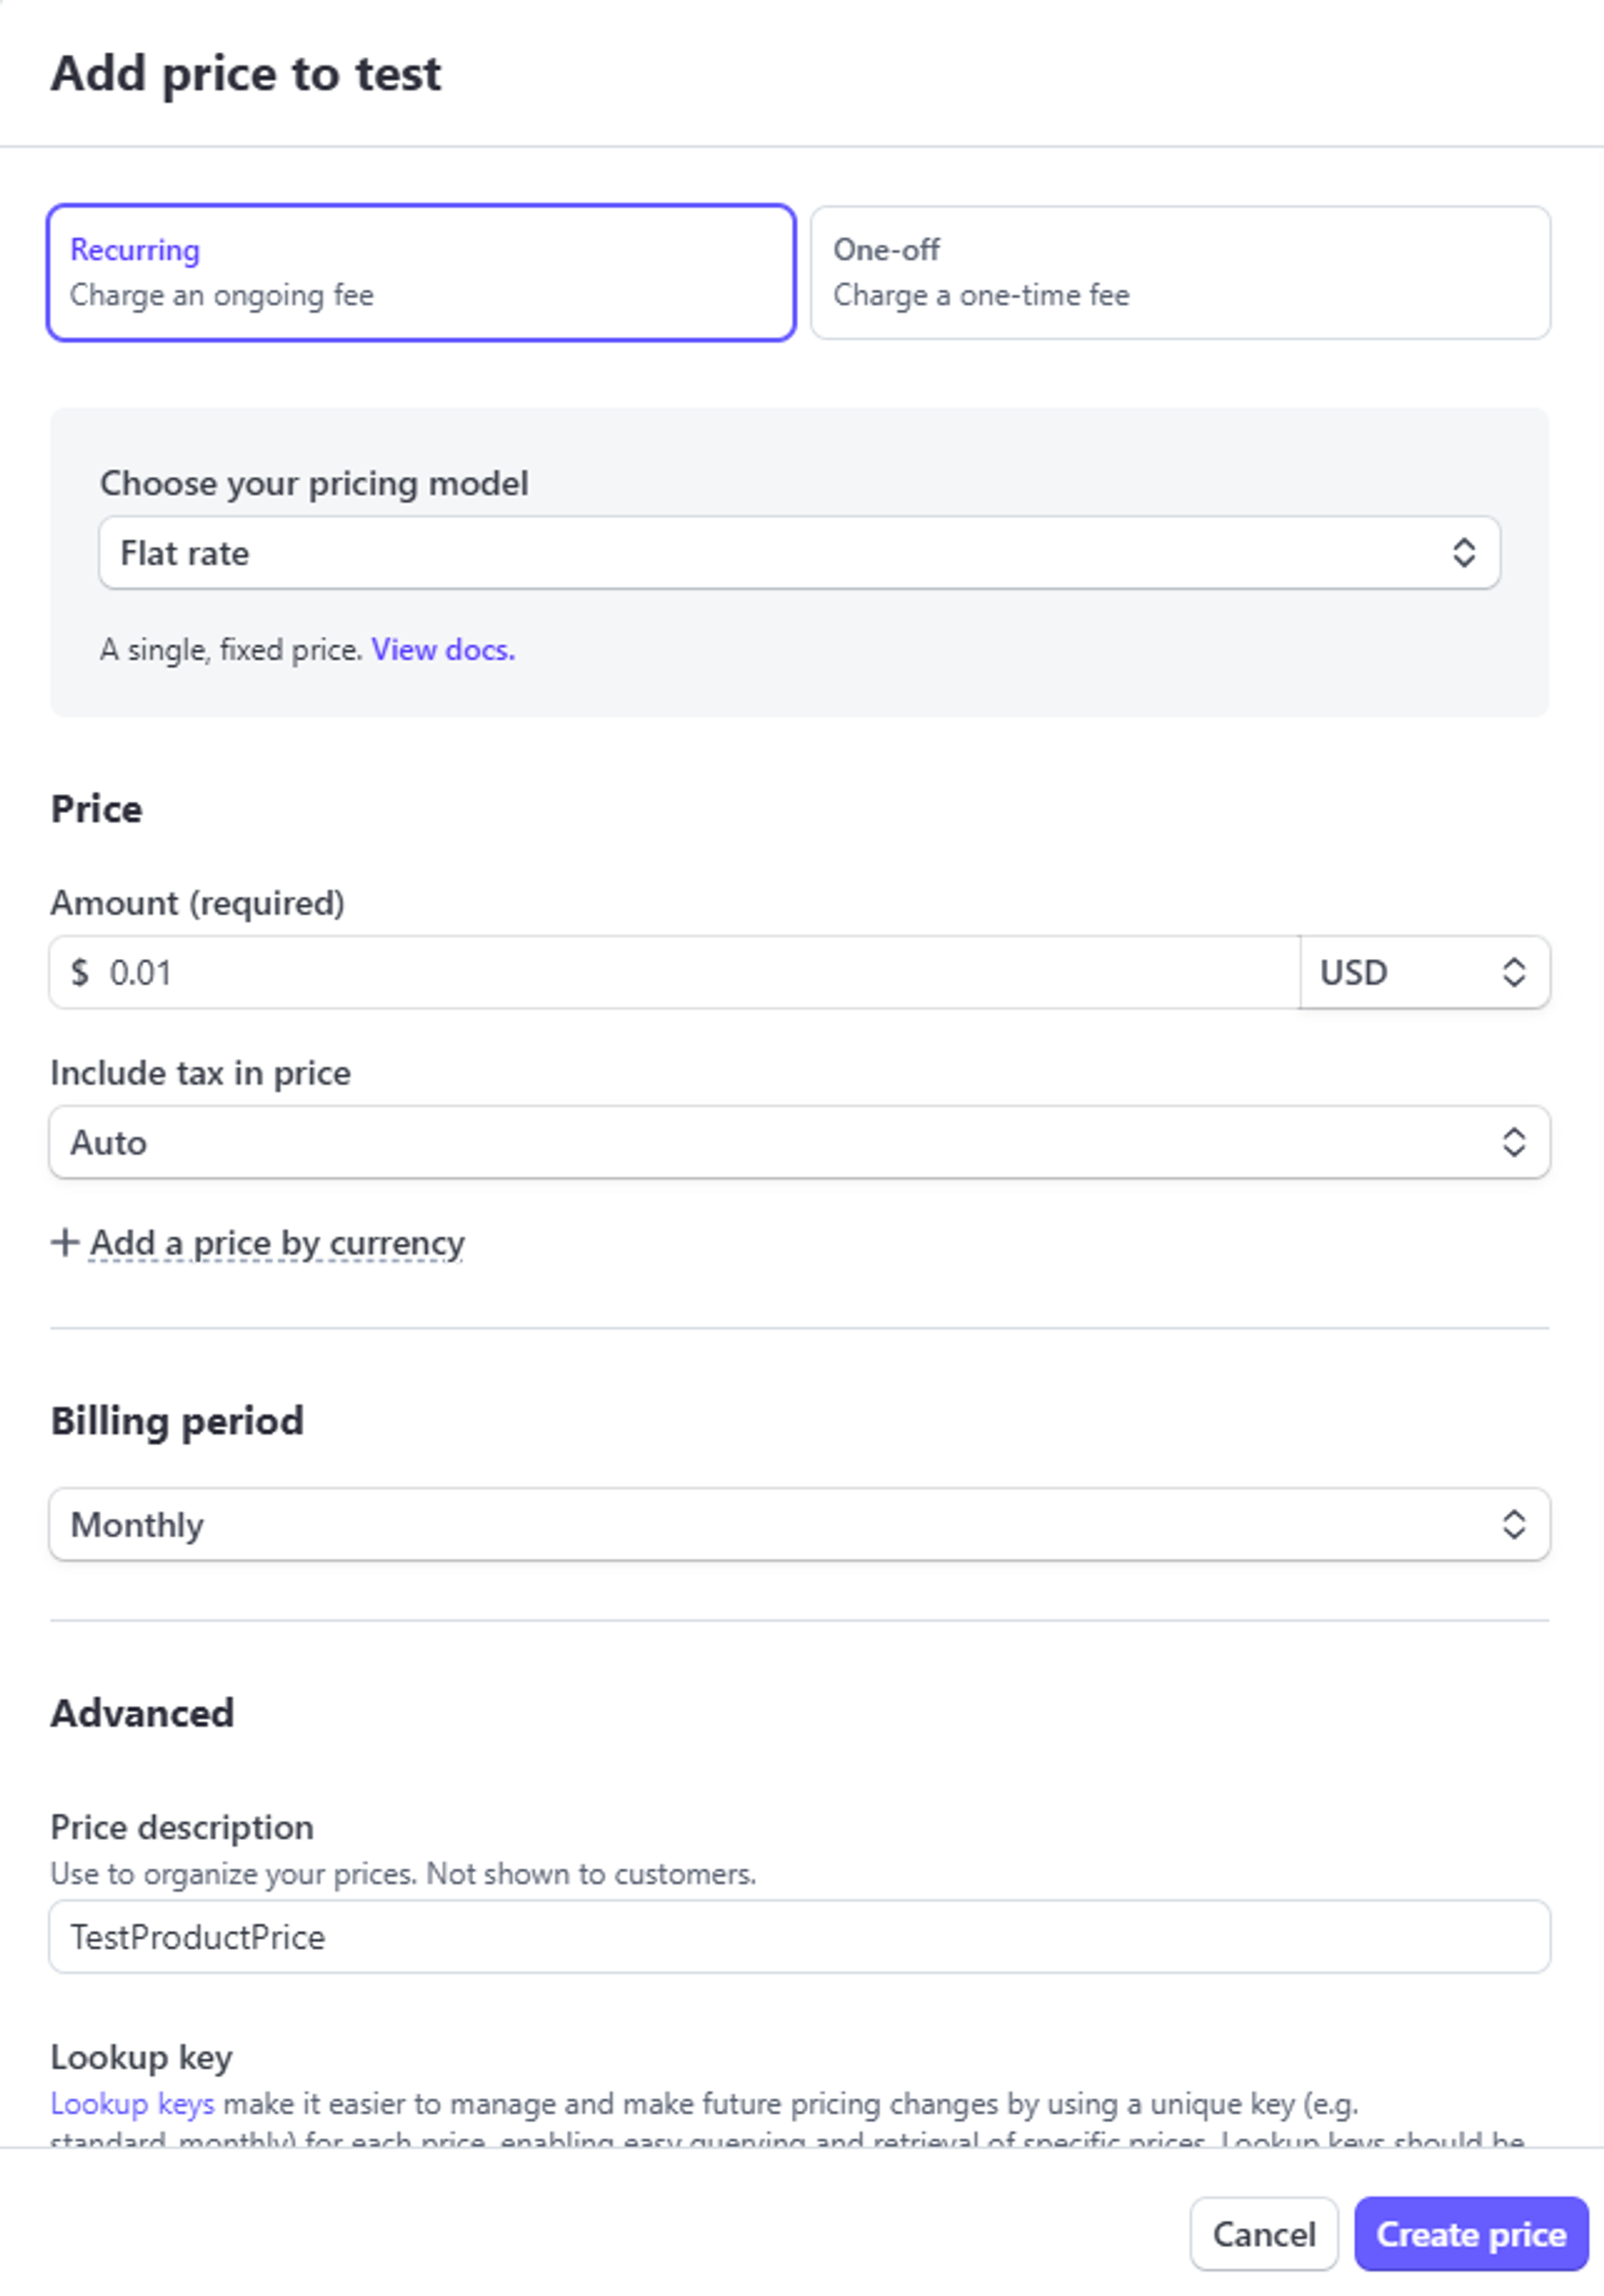Select the Recurring pricing option

pyautogui.click(x=421, y=272)
